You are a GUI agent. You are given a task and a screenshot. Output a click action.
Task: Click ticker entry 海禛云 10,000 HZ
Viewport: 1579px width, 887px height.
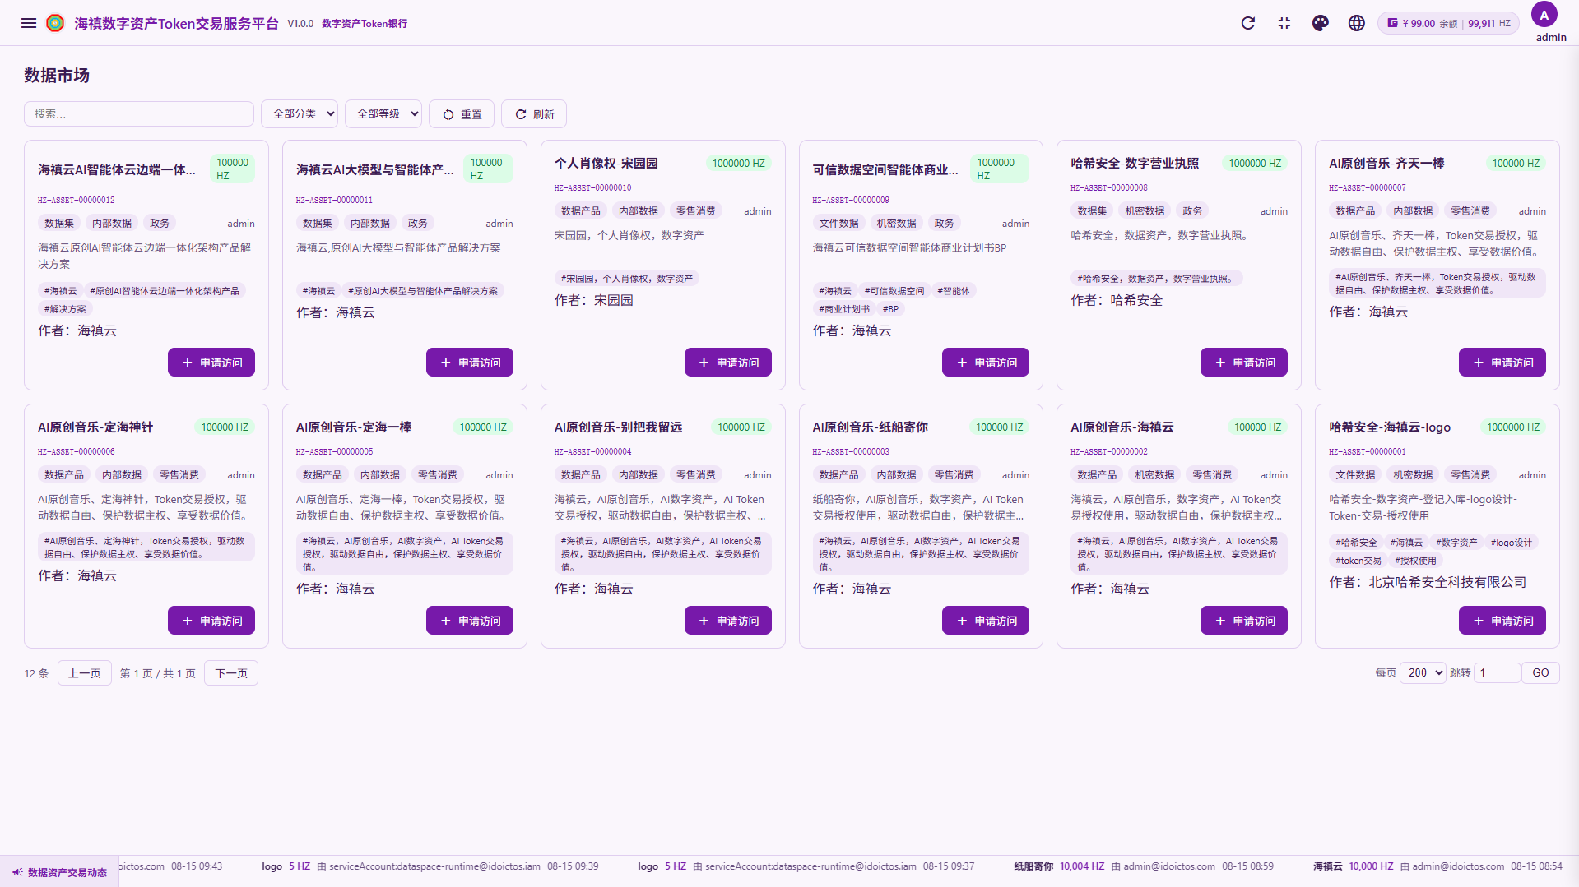click(1437, 866)
